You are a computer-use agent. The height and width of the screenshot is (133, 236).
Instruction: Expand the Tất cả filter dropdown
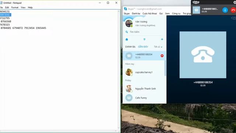pyautogui.click(x=158, y=47)
